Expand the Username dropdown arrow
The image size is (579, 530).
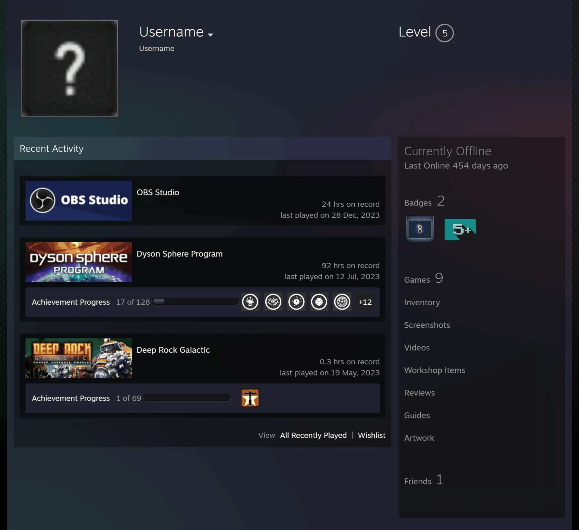point(210,35)
